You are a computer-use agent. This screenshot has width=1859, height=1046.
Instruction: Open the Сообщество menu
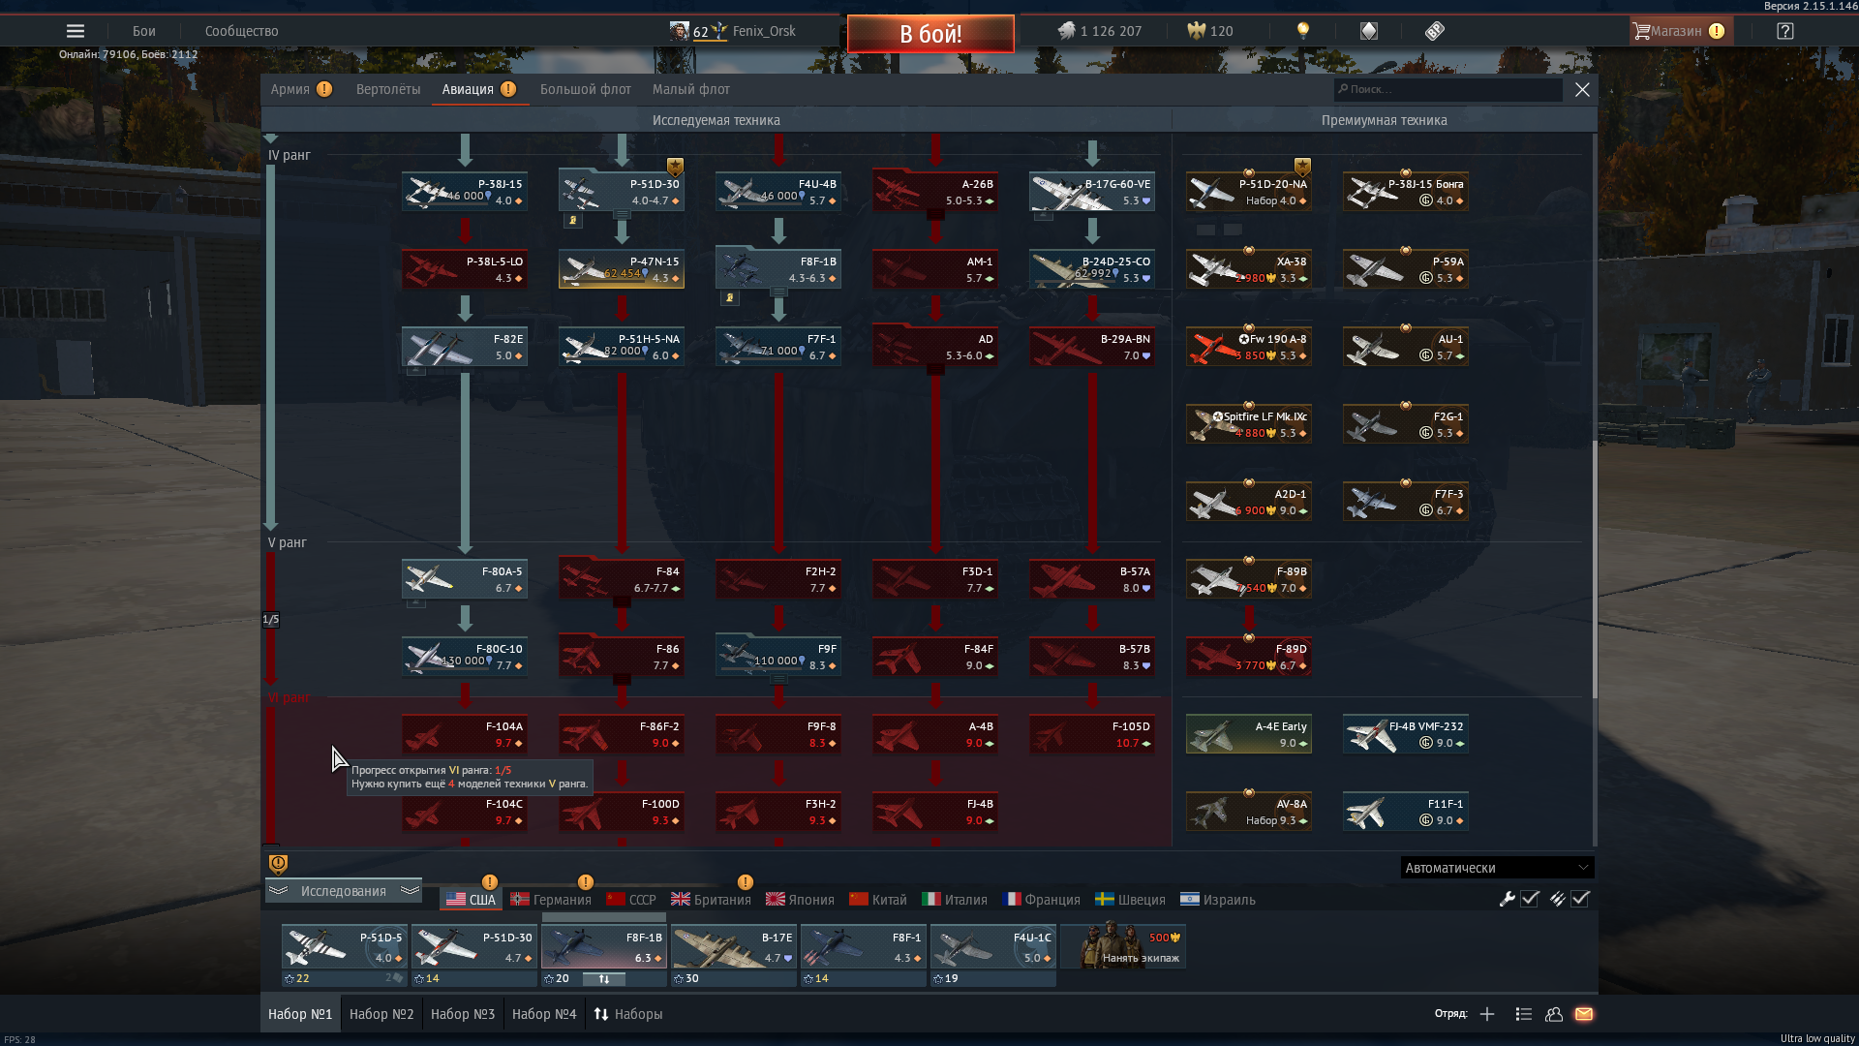242,31
